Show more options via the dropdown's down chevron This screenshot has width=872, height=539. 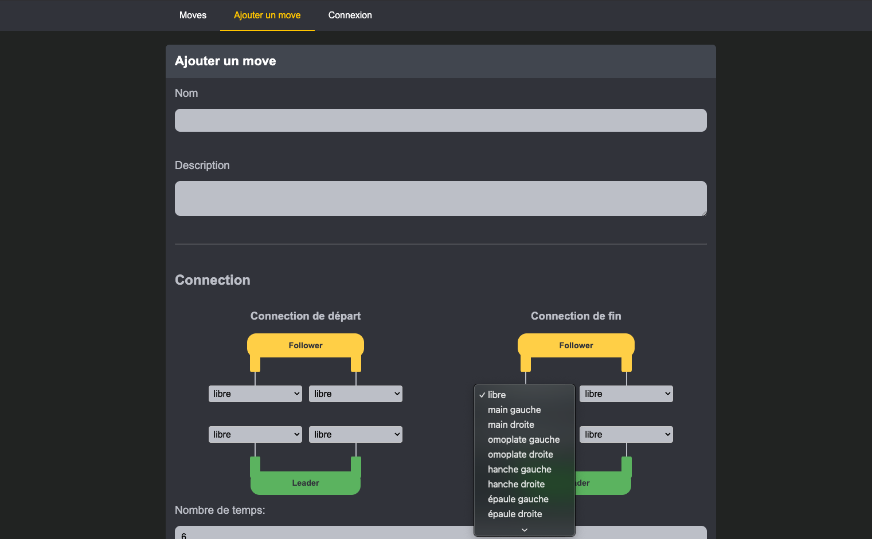(524, 530)
